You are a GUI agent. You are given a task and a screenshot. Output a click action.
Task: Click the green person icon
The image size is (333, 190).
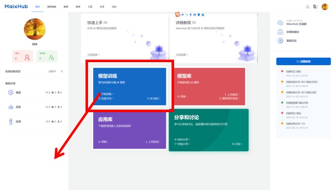pyautogui.click(x=51, y=58)
